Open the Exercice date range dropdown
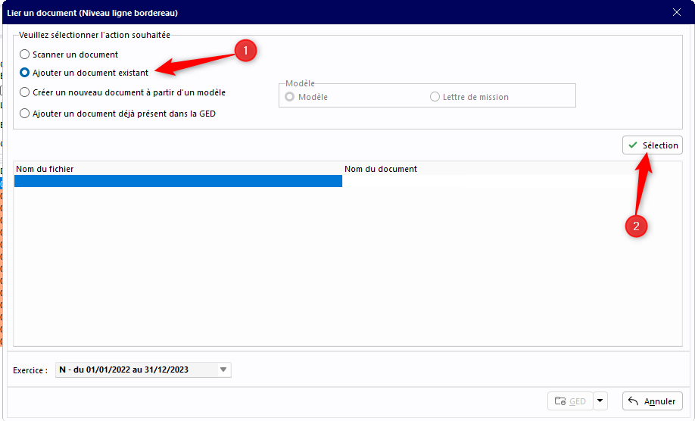Screen dimensions: 695x421 pyautogui.click(x=223, y=370)
